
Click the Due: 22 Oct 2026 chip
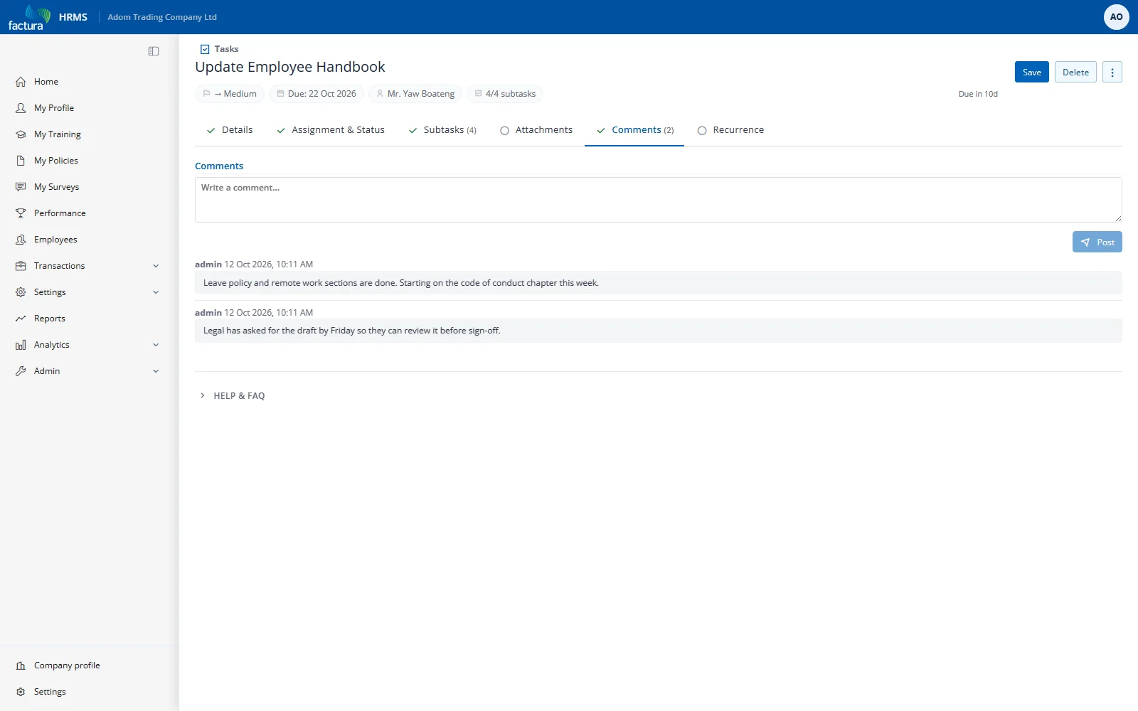tap(317, 94)
